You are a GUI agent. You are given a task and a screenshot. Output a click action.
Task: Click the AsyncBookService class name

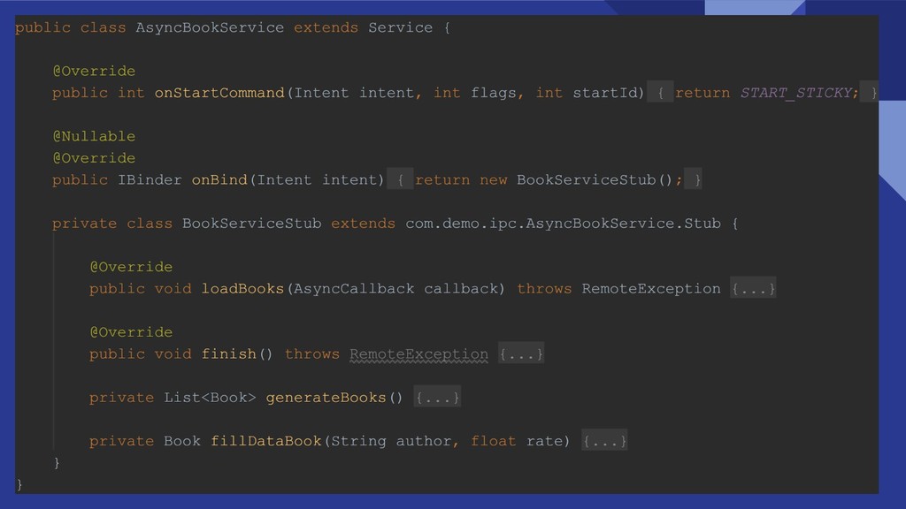click(210, 27)
